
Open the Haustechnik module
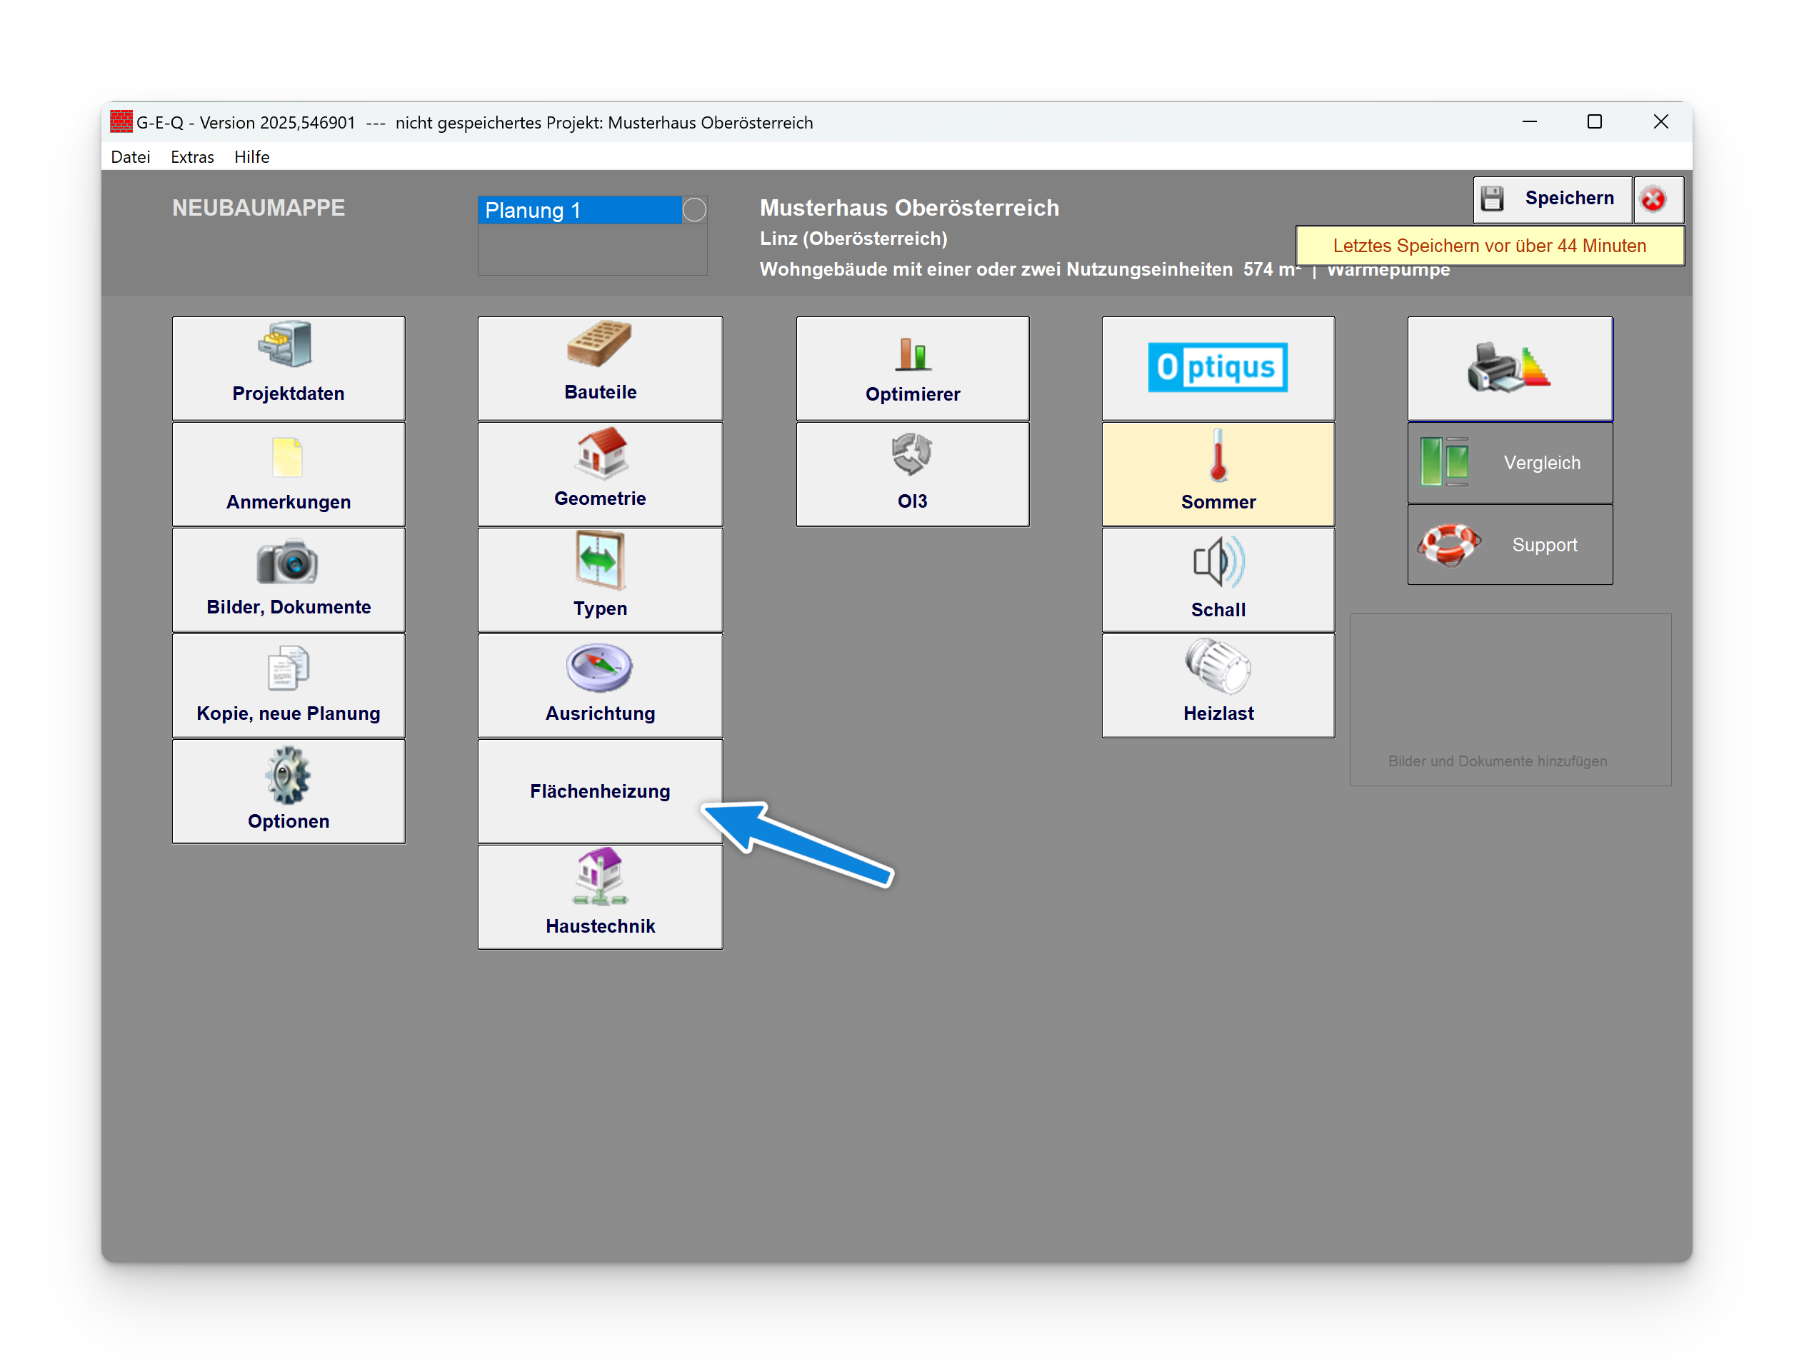600,896
